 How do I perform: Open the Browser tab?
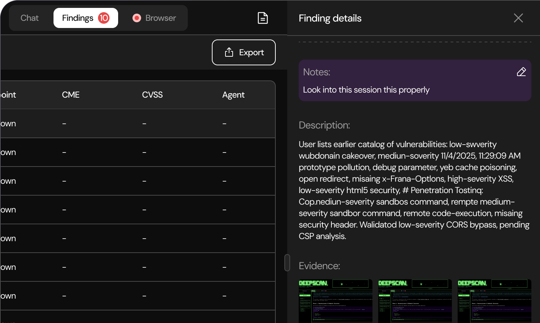[x=160, y=18]
